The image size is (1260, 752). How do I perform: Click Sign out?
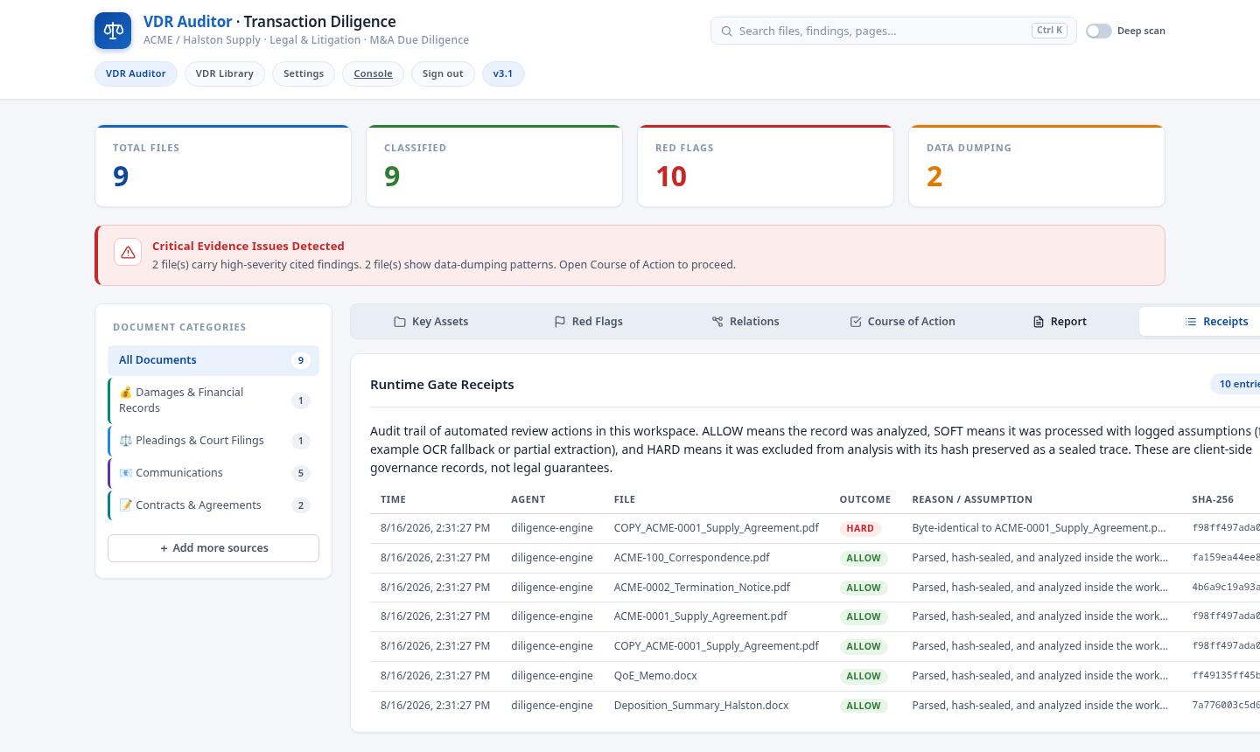pyautogui.click(x=443, y=73)
